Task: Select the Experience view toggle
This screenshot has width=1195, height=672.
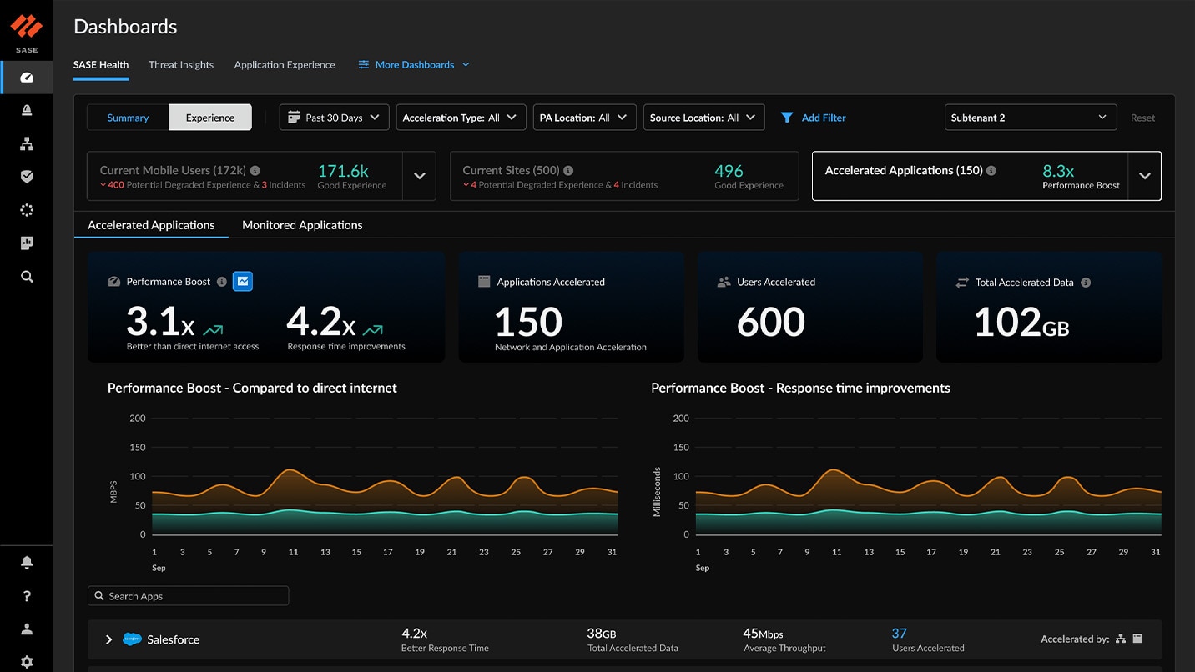Action: pos(210,118)
